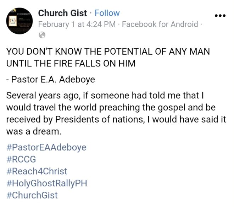Screen dimensions: 234x207
Task: Visit the #HolyGhostRallyPH hashtag
Action: [46, 183]
